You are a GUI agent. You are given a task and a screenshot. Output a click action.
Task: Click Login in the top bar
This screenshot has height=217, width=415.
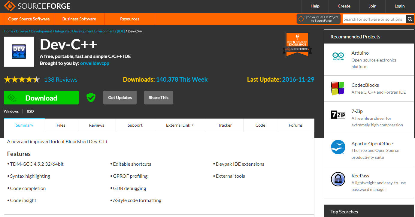pyautogui.click(x=399, y=6)
